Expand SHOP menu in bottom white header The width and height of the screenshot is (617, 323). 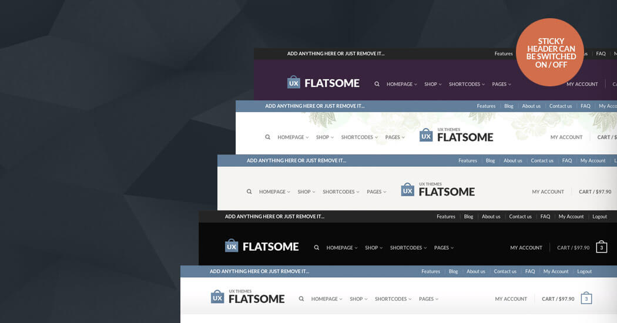click(358, 299)
